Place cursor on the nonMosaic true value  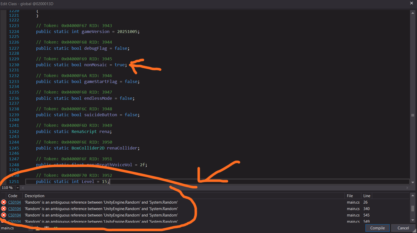(x=120, y=65)
